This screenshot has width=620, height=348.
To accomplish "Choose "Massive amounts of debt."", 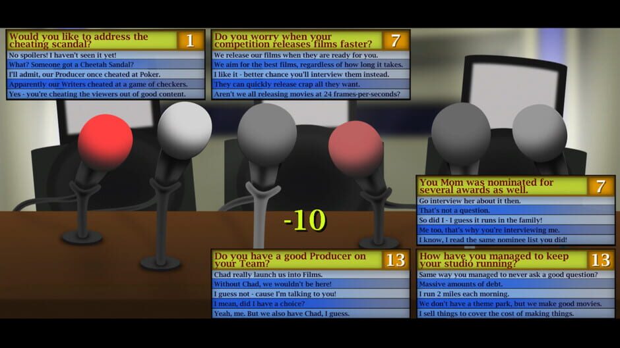I will click(516, 284).
